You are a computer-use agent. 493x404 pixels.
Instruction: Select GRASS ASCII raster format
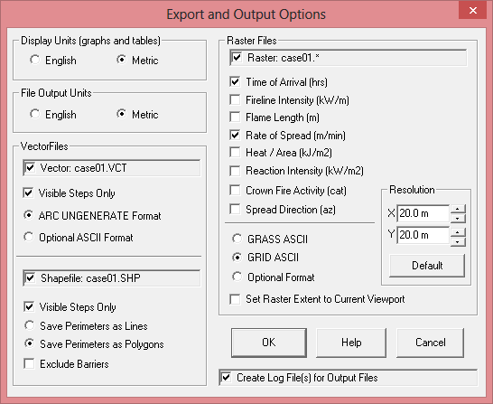coord(237,239)
